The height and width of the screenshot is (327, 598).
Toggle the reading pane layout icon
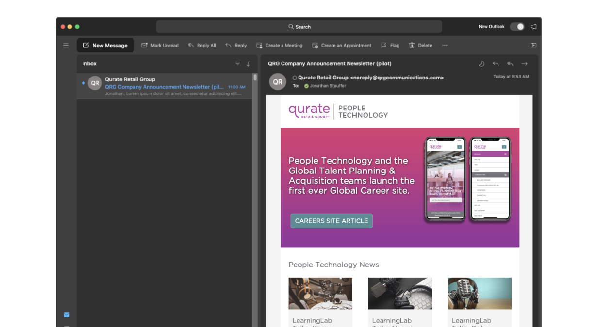click(533, 46)
